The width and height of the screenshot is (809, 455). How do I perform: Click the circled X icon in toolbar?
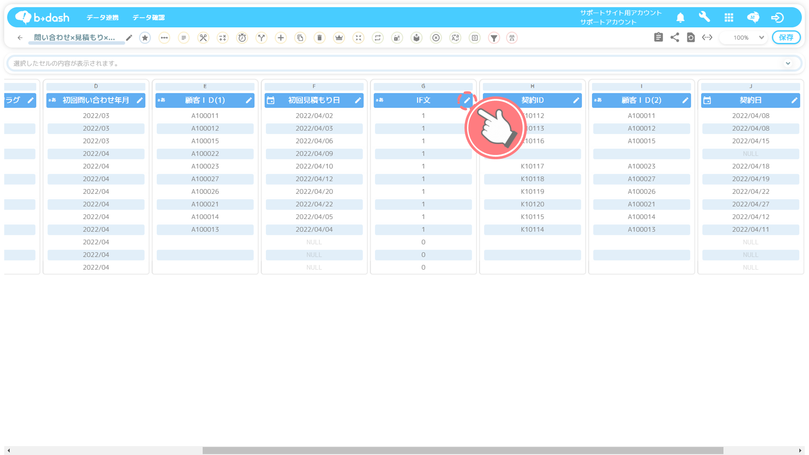436,38
